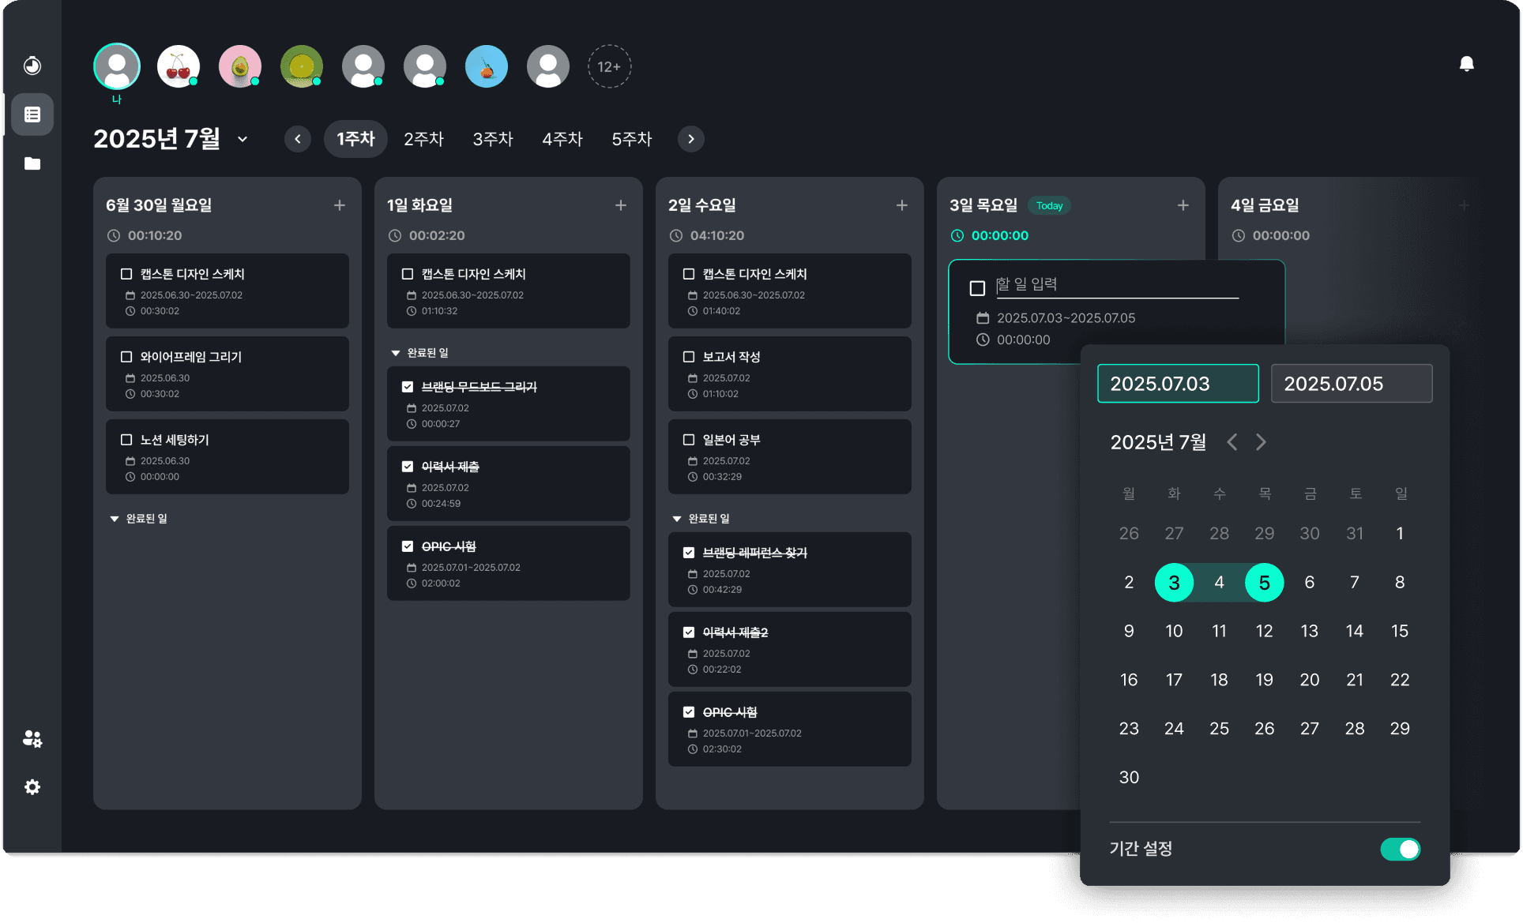Select day 18 in the calendar
This screenshot has height=923, width=1523.
[1219, 680]
